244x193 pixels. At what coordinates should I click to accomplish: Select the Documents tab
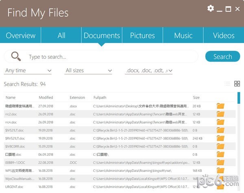[102, 35]
